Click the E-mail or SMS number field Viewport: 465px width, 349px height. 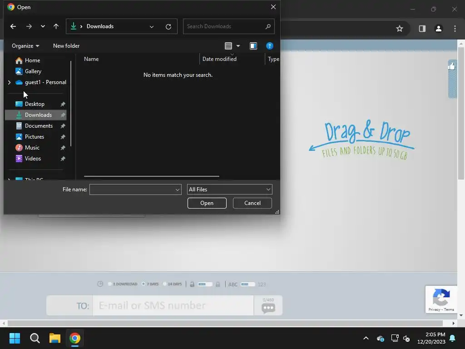(x=173, y=305)
